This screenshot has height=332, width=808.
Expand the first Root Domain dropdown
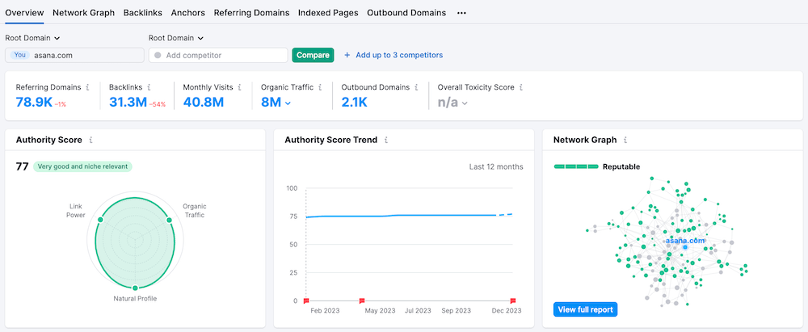[57, 38]
